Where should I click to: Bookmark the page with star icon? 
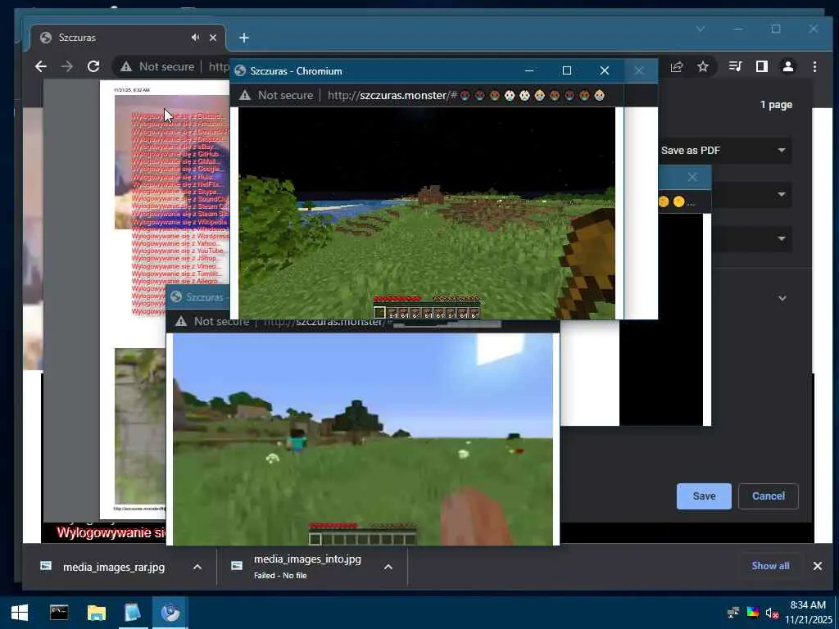click(703, 66)
